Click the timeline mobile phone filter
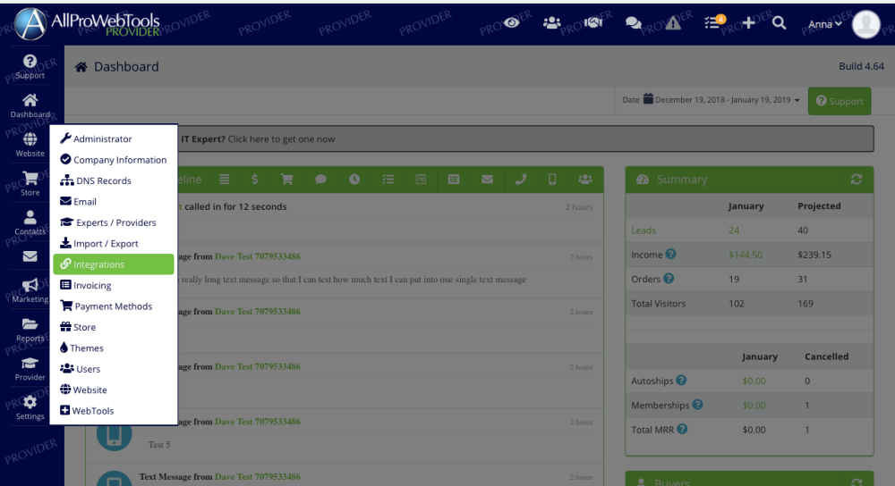 pyautogui.click(x=552, y=180)
